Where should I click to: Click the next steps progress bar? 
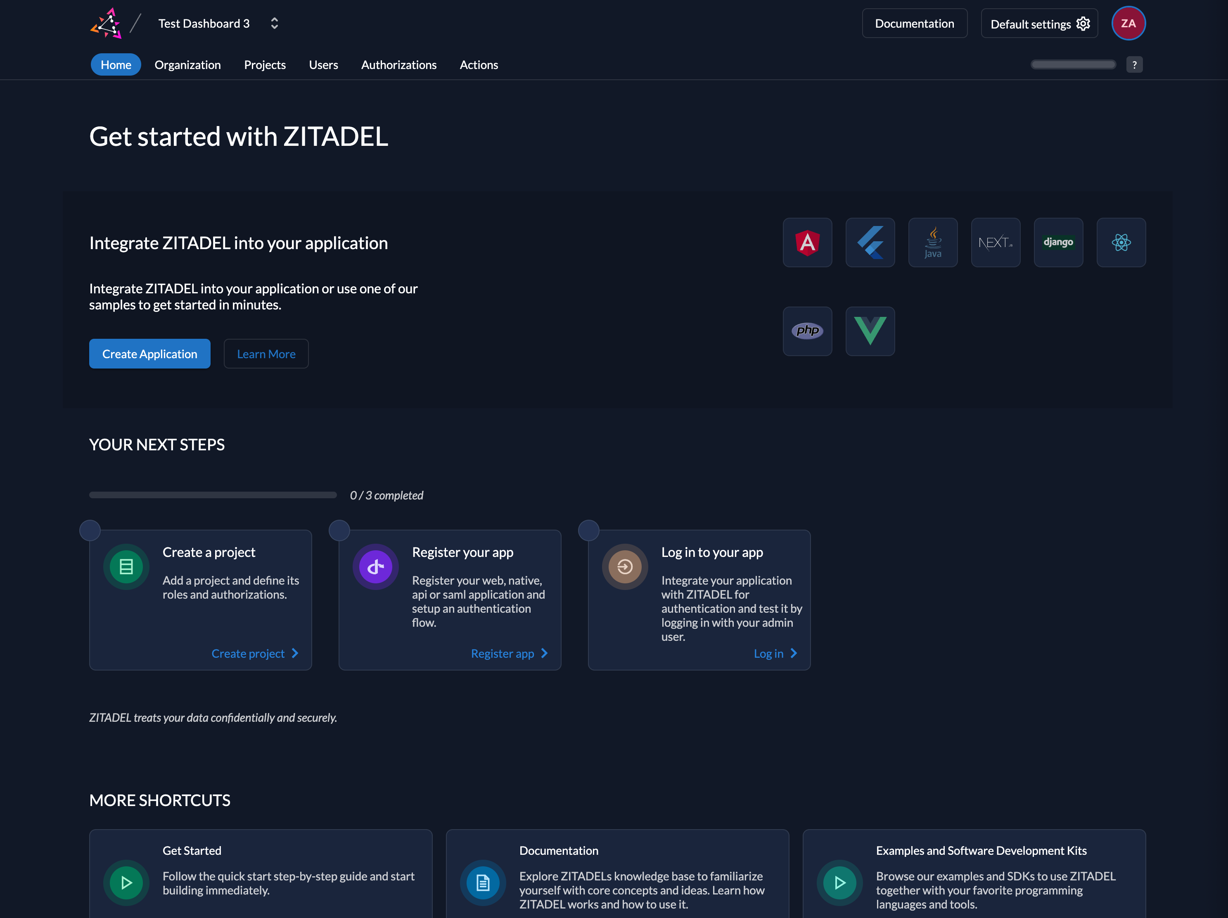213,495
